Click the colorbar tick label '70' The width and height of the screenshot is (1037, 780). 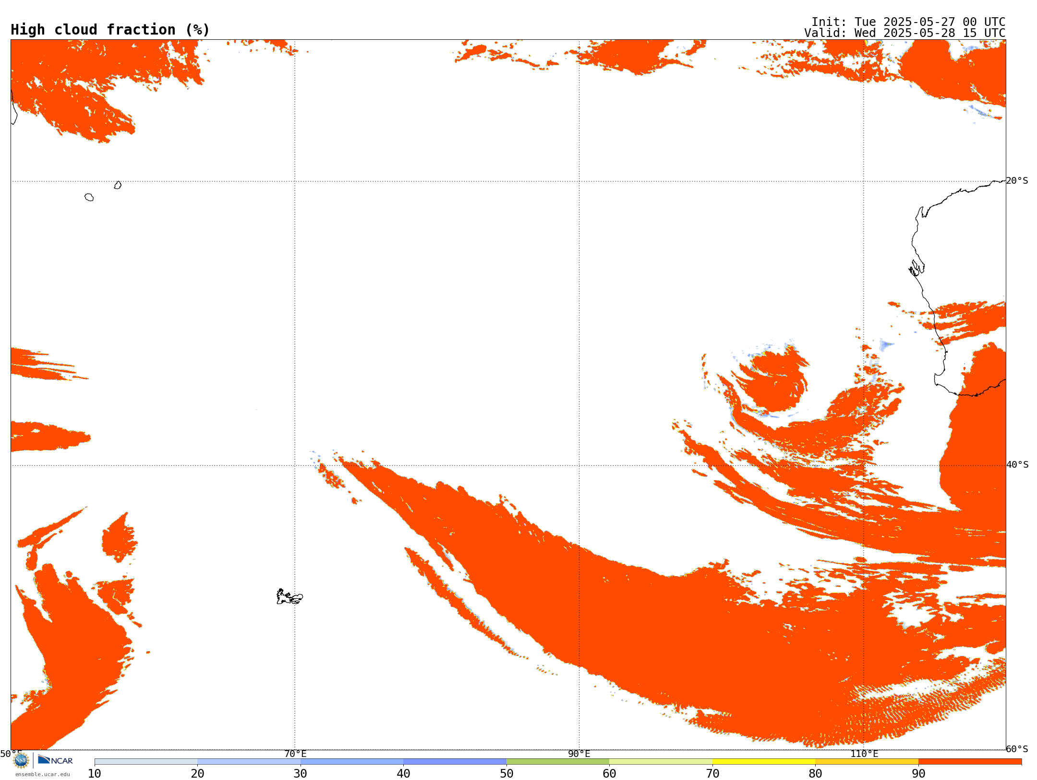pos(712,773)
